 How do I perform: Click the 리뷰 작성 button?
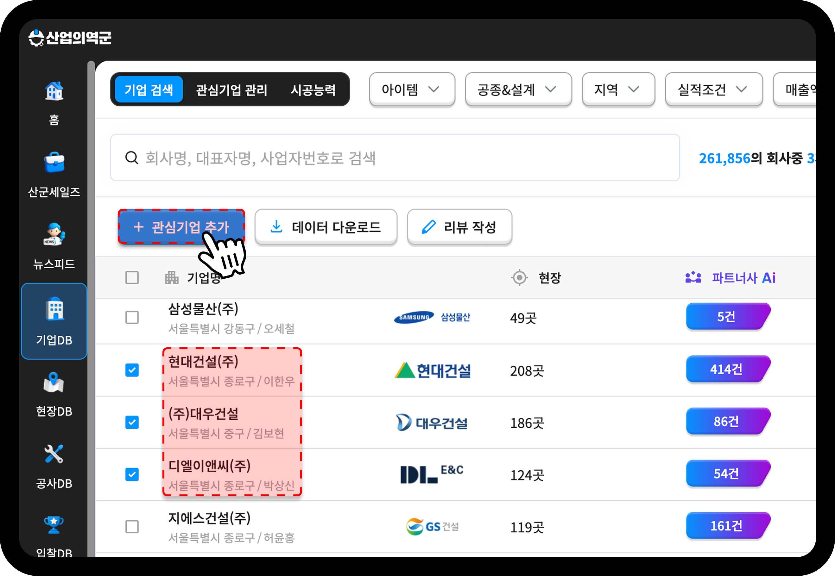pyautogui.click(x=459, y=227)
